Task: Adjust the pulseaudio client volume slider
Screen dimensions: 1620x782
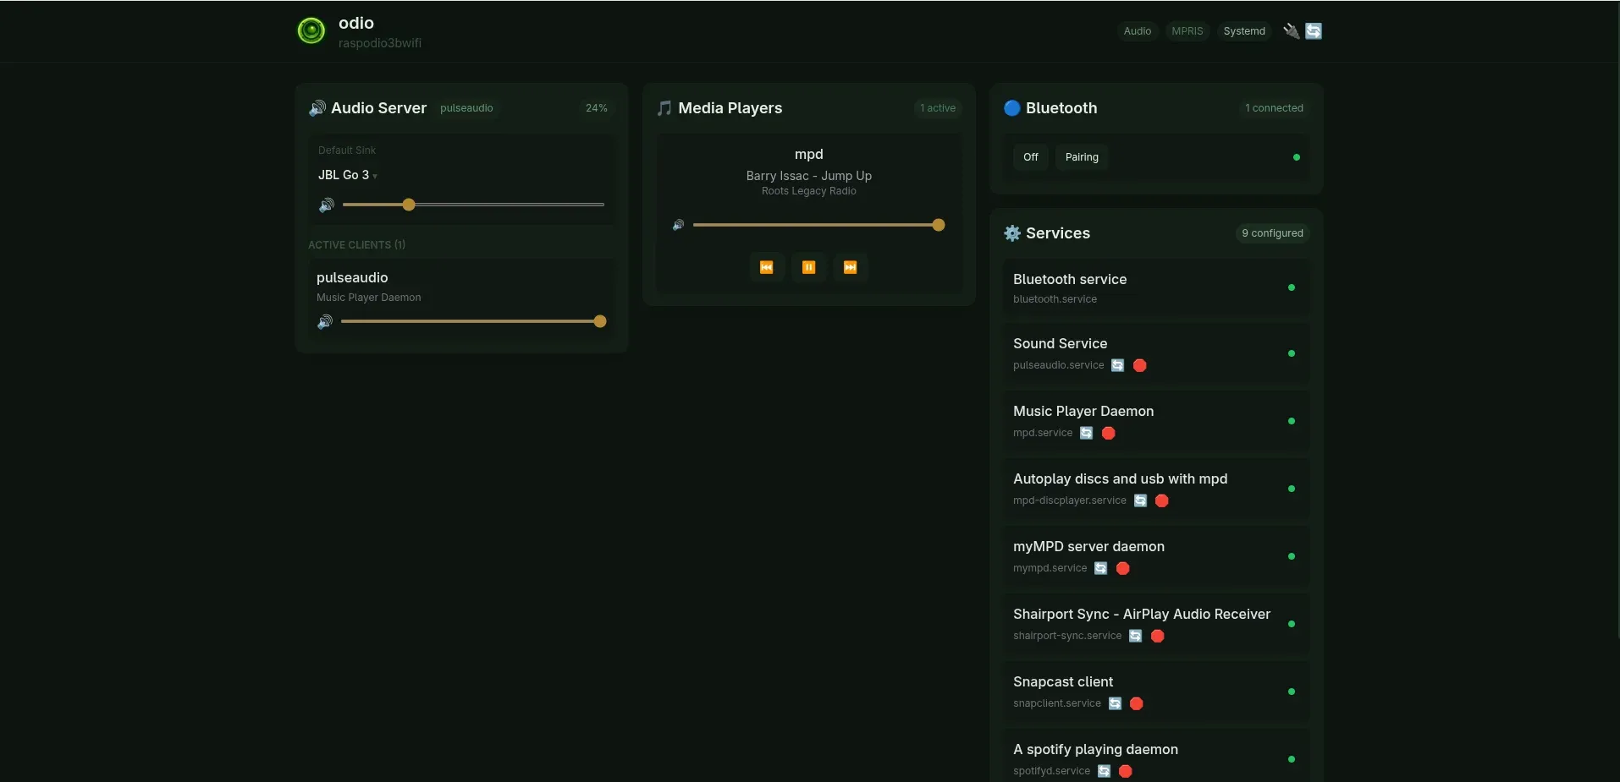Action: click(473, 321)
